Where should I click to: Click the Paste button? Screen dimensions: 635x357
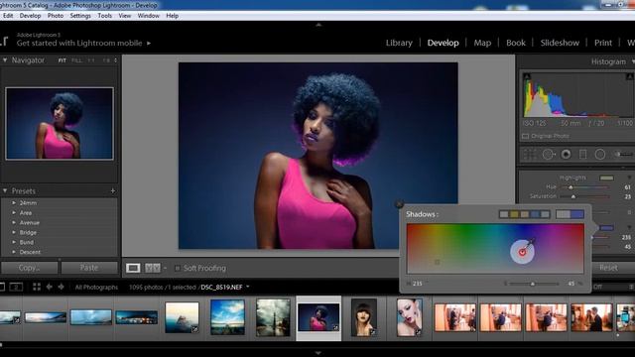point(89,268)
